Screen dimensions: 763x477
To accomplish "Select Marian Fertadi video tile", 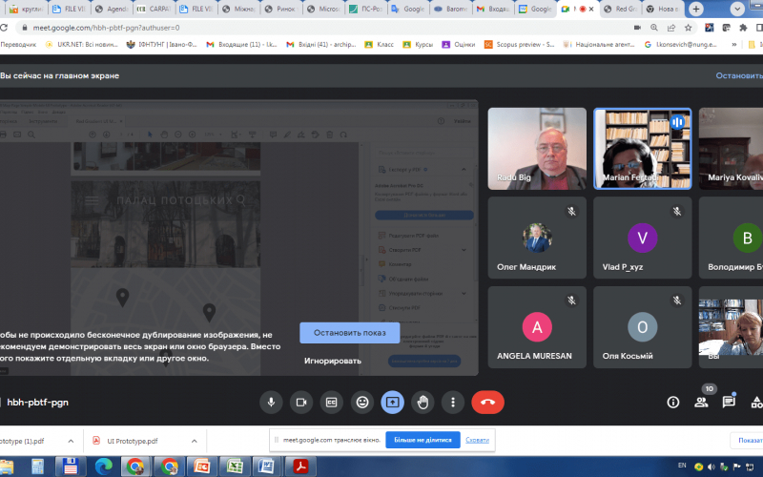I will (x=642, y=149).
